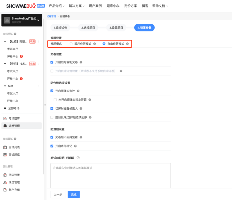
Task: Click the 团队设置 icon
Action: [5, 175]
